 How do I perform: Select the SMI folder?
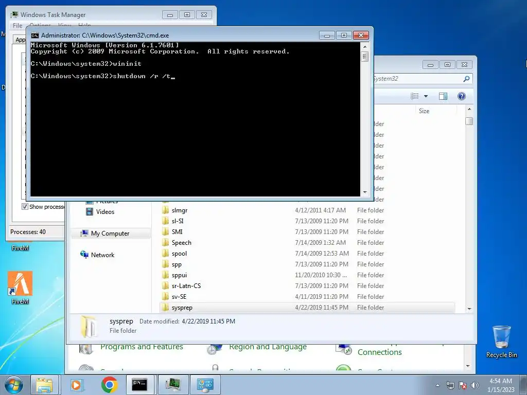click(x=177, y=232)
